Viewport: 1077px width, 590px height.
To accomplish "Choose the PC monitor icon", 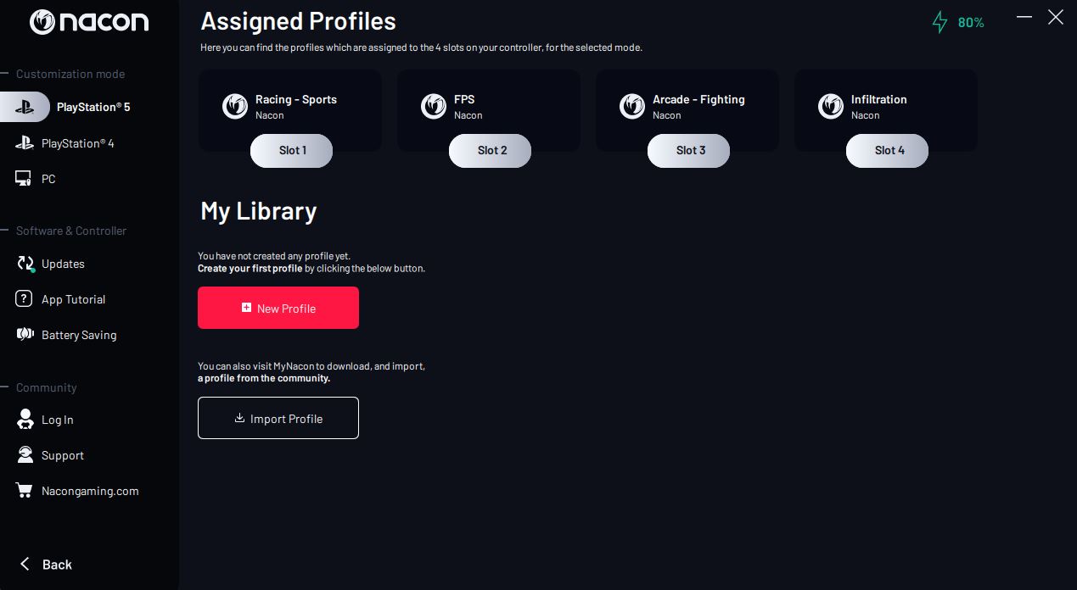I will pos(24,179).
